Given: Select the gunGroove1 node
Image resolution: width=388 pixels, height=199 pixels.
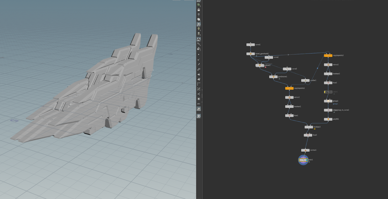Looking at the screenshot, I should (x=273, y=77).
